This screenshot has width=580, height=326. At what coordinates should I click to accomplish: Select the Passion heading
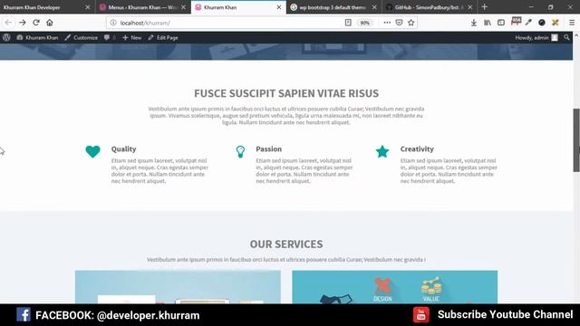pos(268,149)
